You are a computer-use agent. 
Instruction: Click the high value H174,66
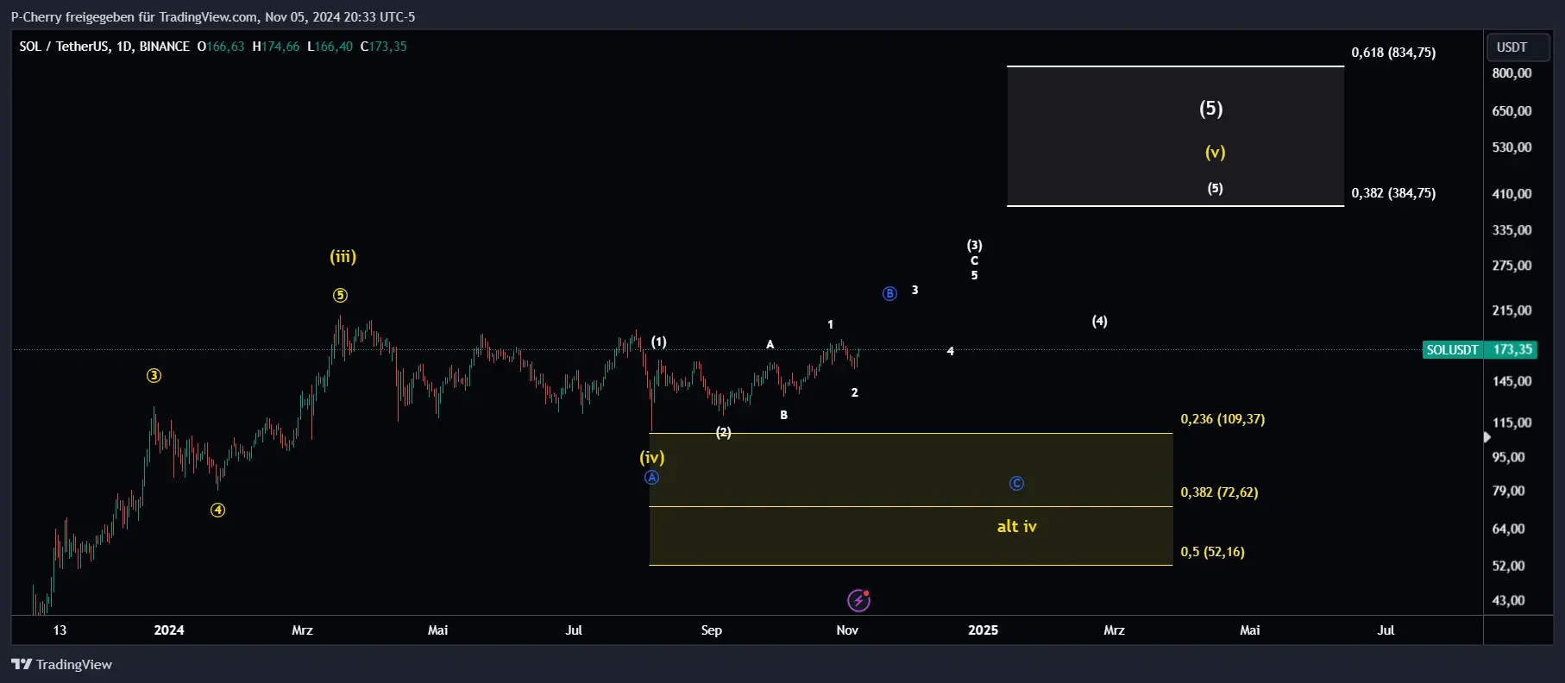tap(276, 47)
